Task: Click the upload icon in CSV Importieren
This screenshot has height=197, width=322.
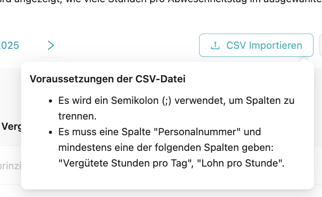Action: click(x=215, y=45)
